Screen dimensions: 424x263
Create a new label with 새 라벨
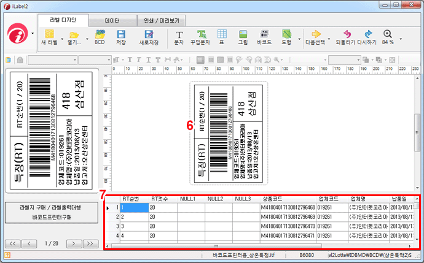tap(50, 37)
